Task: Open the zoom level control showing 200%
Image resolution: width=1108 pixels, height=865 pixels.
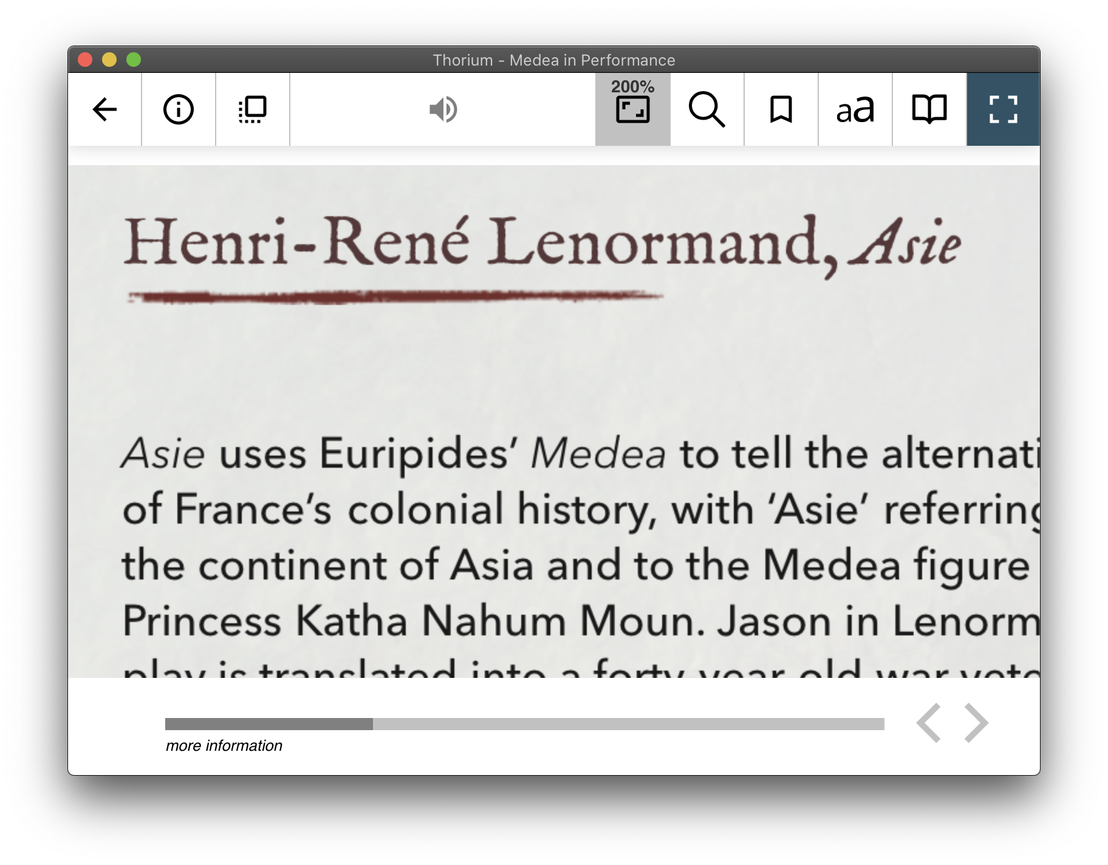Action: coord(632,110)
